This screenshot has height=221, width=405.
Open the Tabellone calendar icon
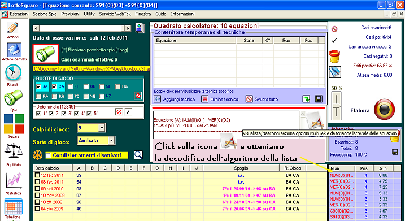click(14, 206)
